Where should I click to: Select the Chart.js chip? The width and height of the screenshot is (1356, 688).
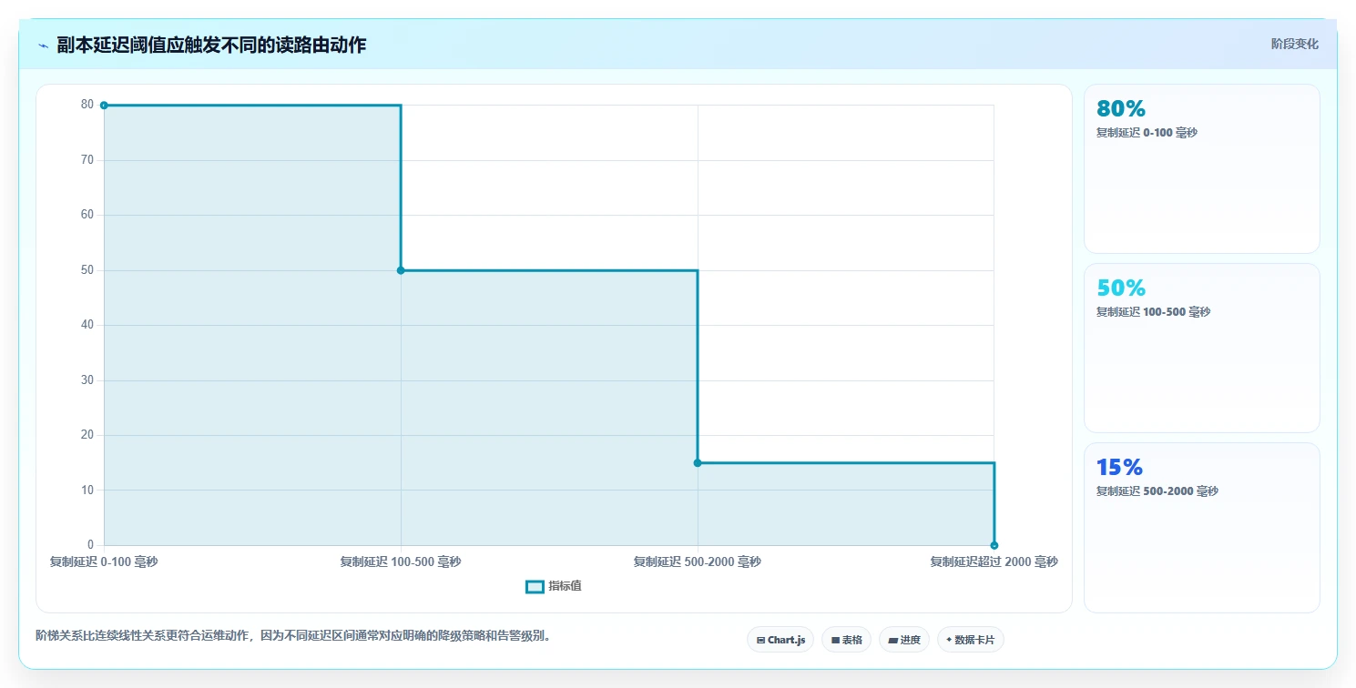click(780, 640)
